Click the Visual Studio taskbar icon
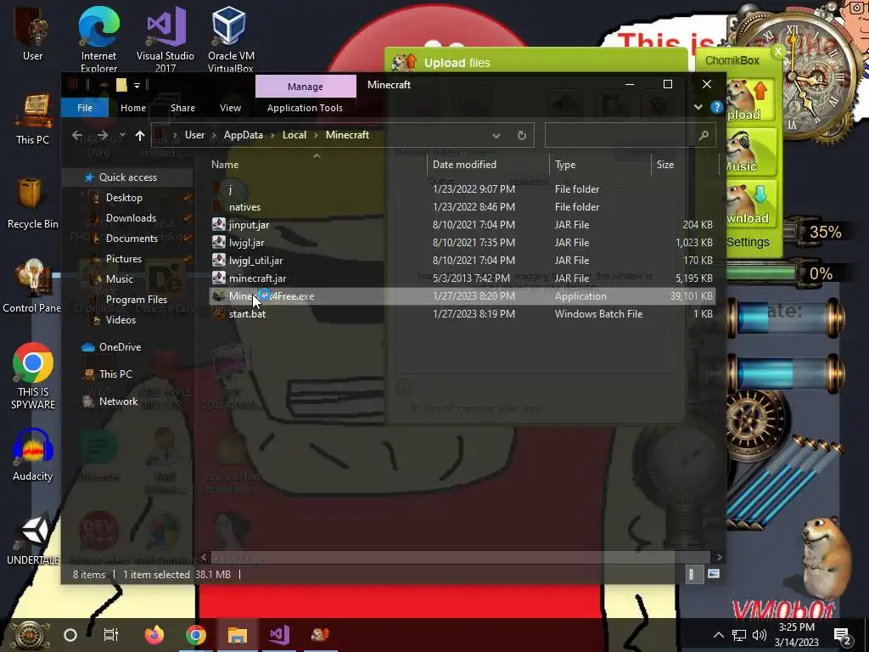 [278, 635]
